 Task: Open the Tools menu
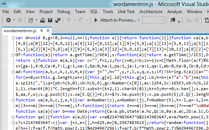pyautogui.click(x=108, y=12)
